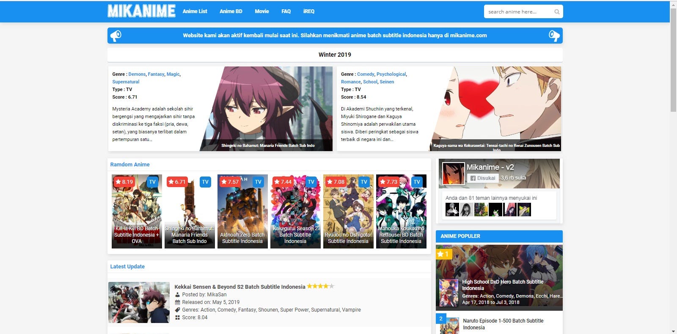This screenshot has height=334, width=677.
Task: Click the page vertical scrollbar thumb
Action: pyautogui.click(x=673, y=60)
